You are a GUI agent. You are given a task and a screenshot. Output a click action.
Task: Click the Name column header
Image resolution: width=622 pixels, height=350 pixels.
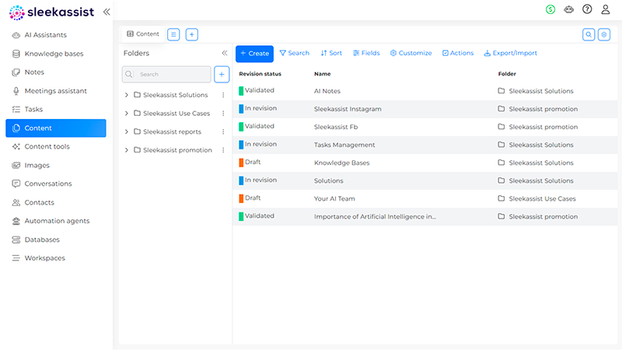coord(323,74)
